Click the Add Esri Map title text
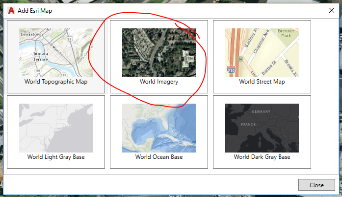Viewport: 342px width, 197px height. click(35, 11)
